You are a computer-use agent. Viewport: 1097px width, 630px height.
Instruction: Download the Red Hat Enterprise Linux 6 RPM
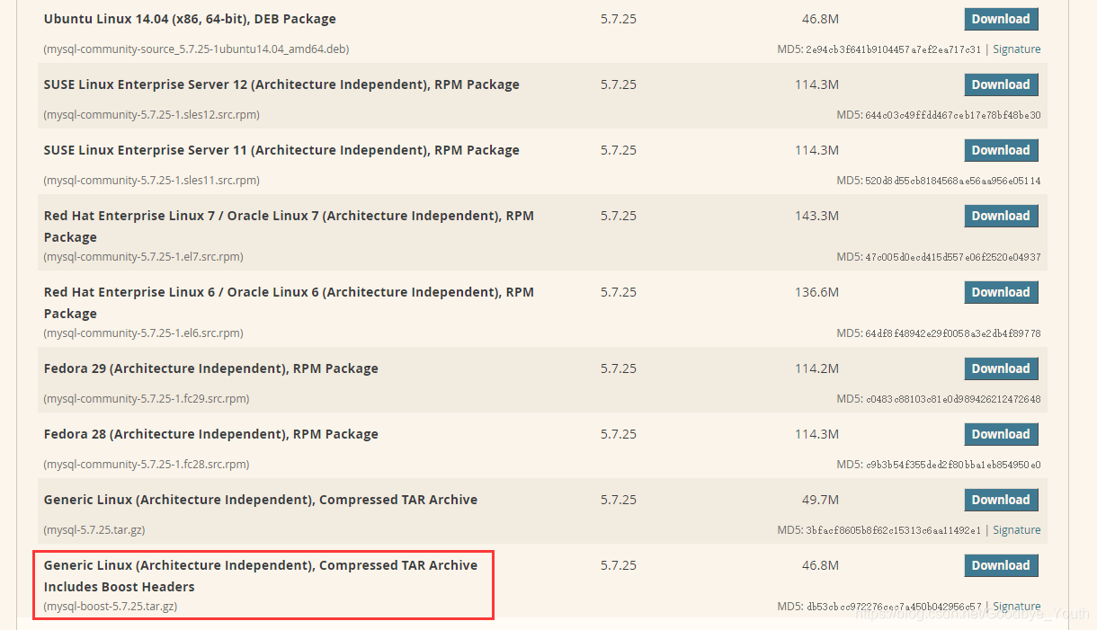click(x=1001, y=292)
